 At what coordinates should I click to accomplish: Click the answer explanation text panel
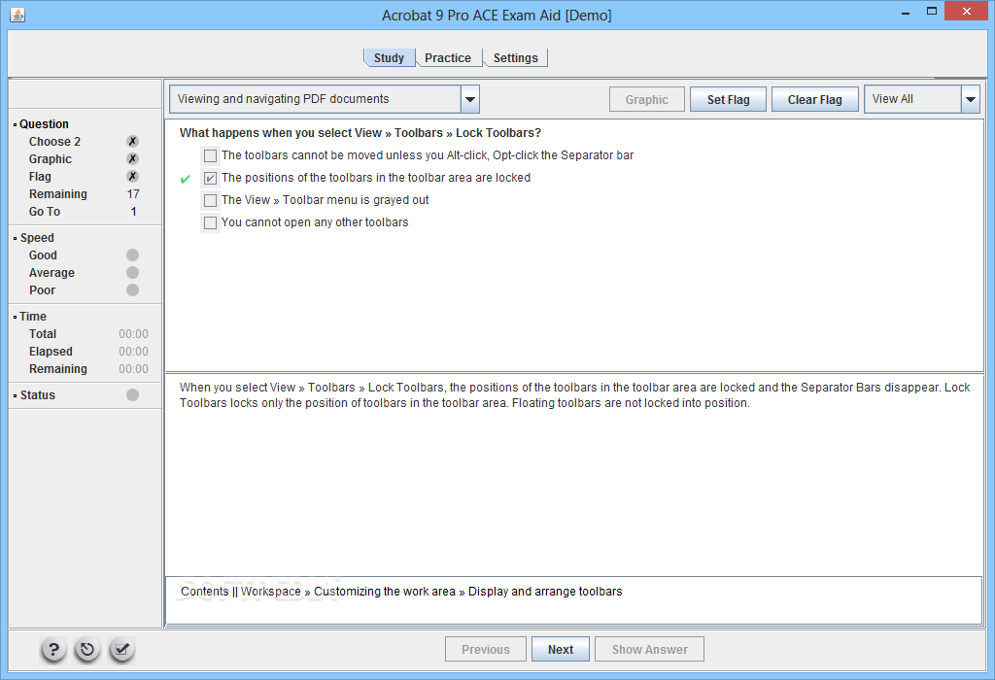tap(573, 474)
